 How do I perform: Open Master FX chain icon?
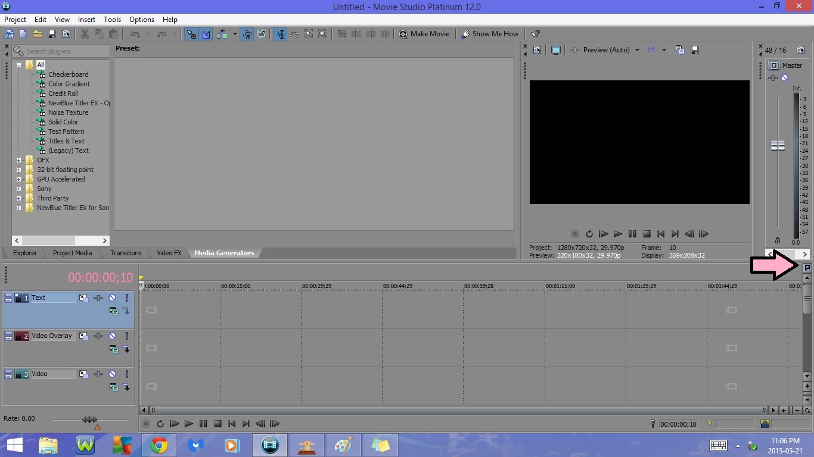[x=773, y=78]
